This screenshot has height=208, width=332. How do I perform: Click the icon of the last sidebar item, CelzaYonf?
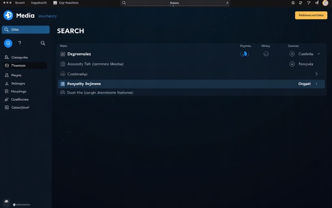(7, 107)
